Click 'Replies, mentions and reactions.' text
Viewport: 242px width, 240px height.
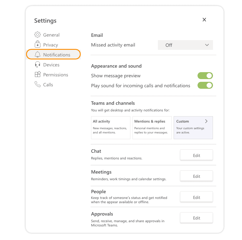click(117, 158)
